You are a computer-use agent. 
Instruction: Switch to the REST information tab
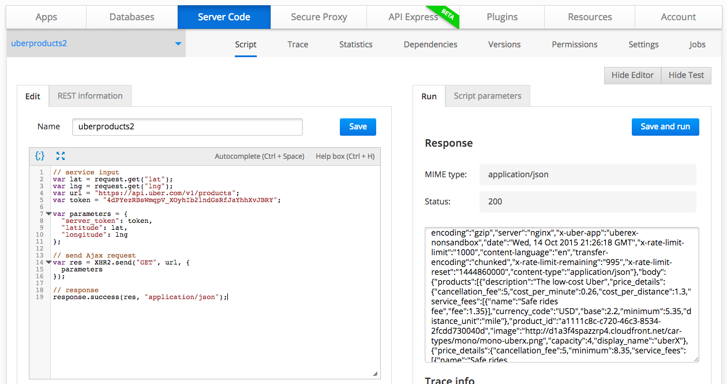point(90,96)
